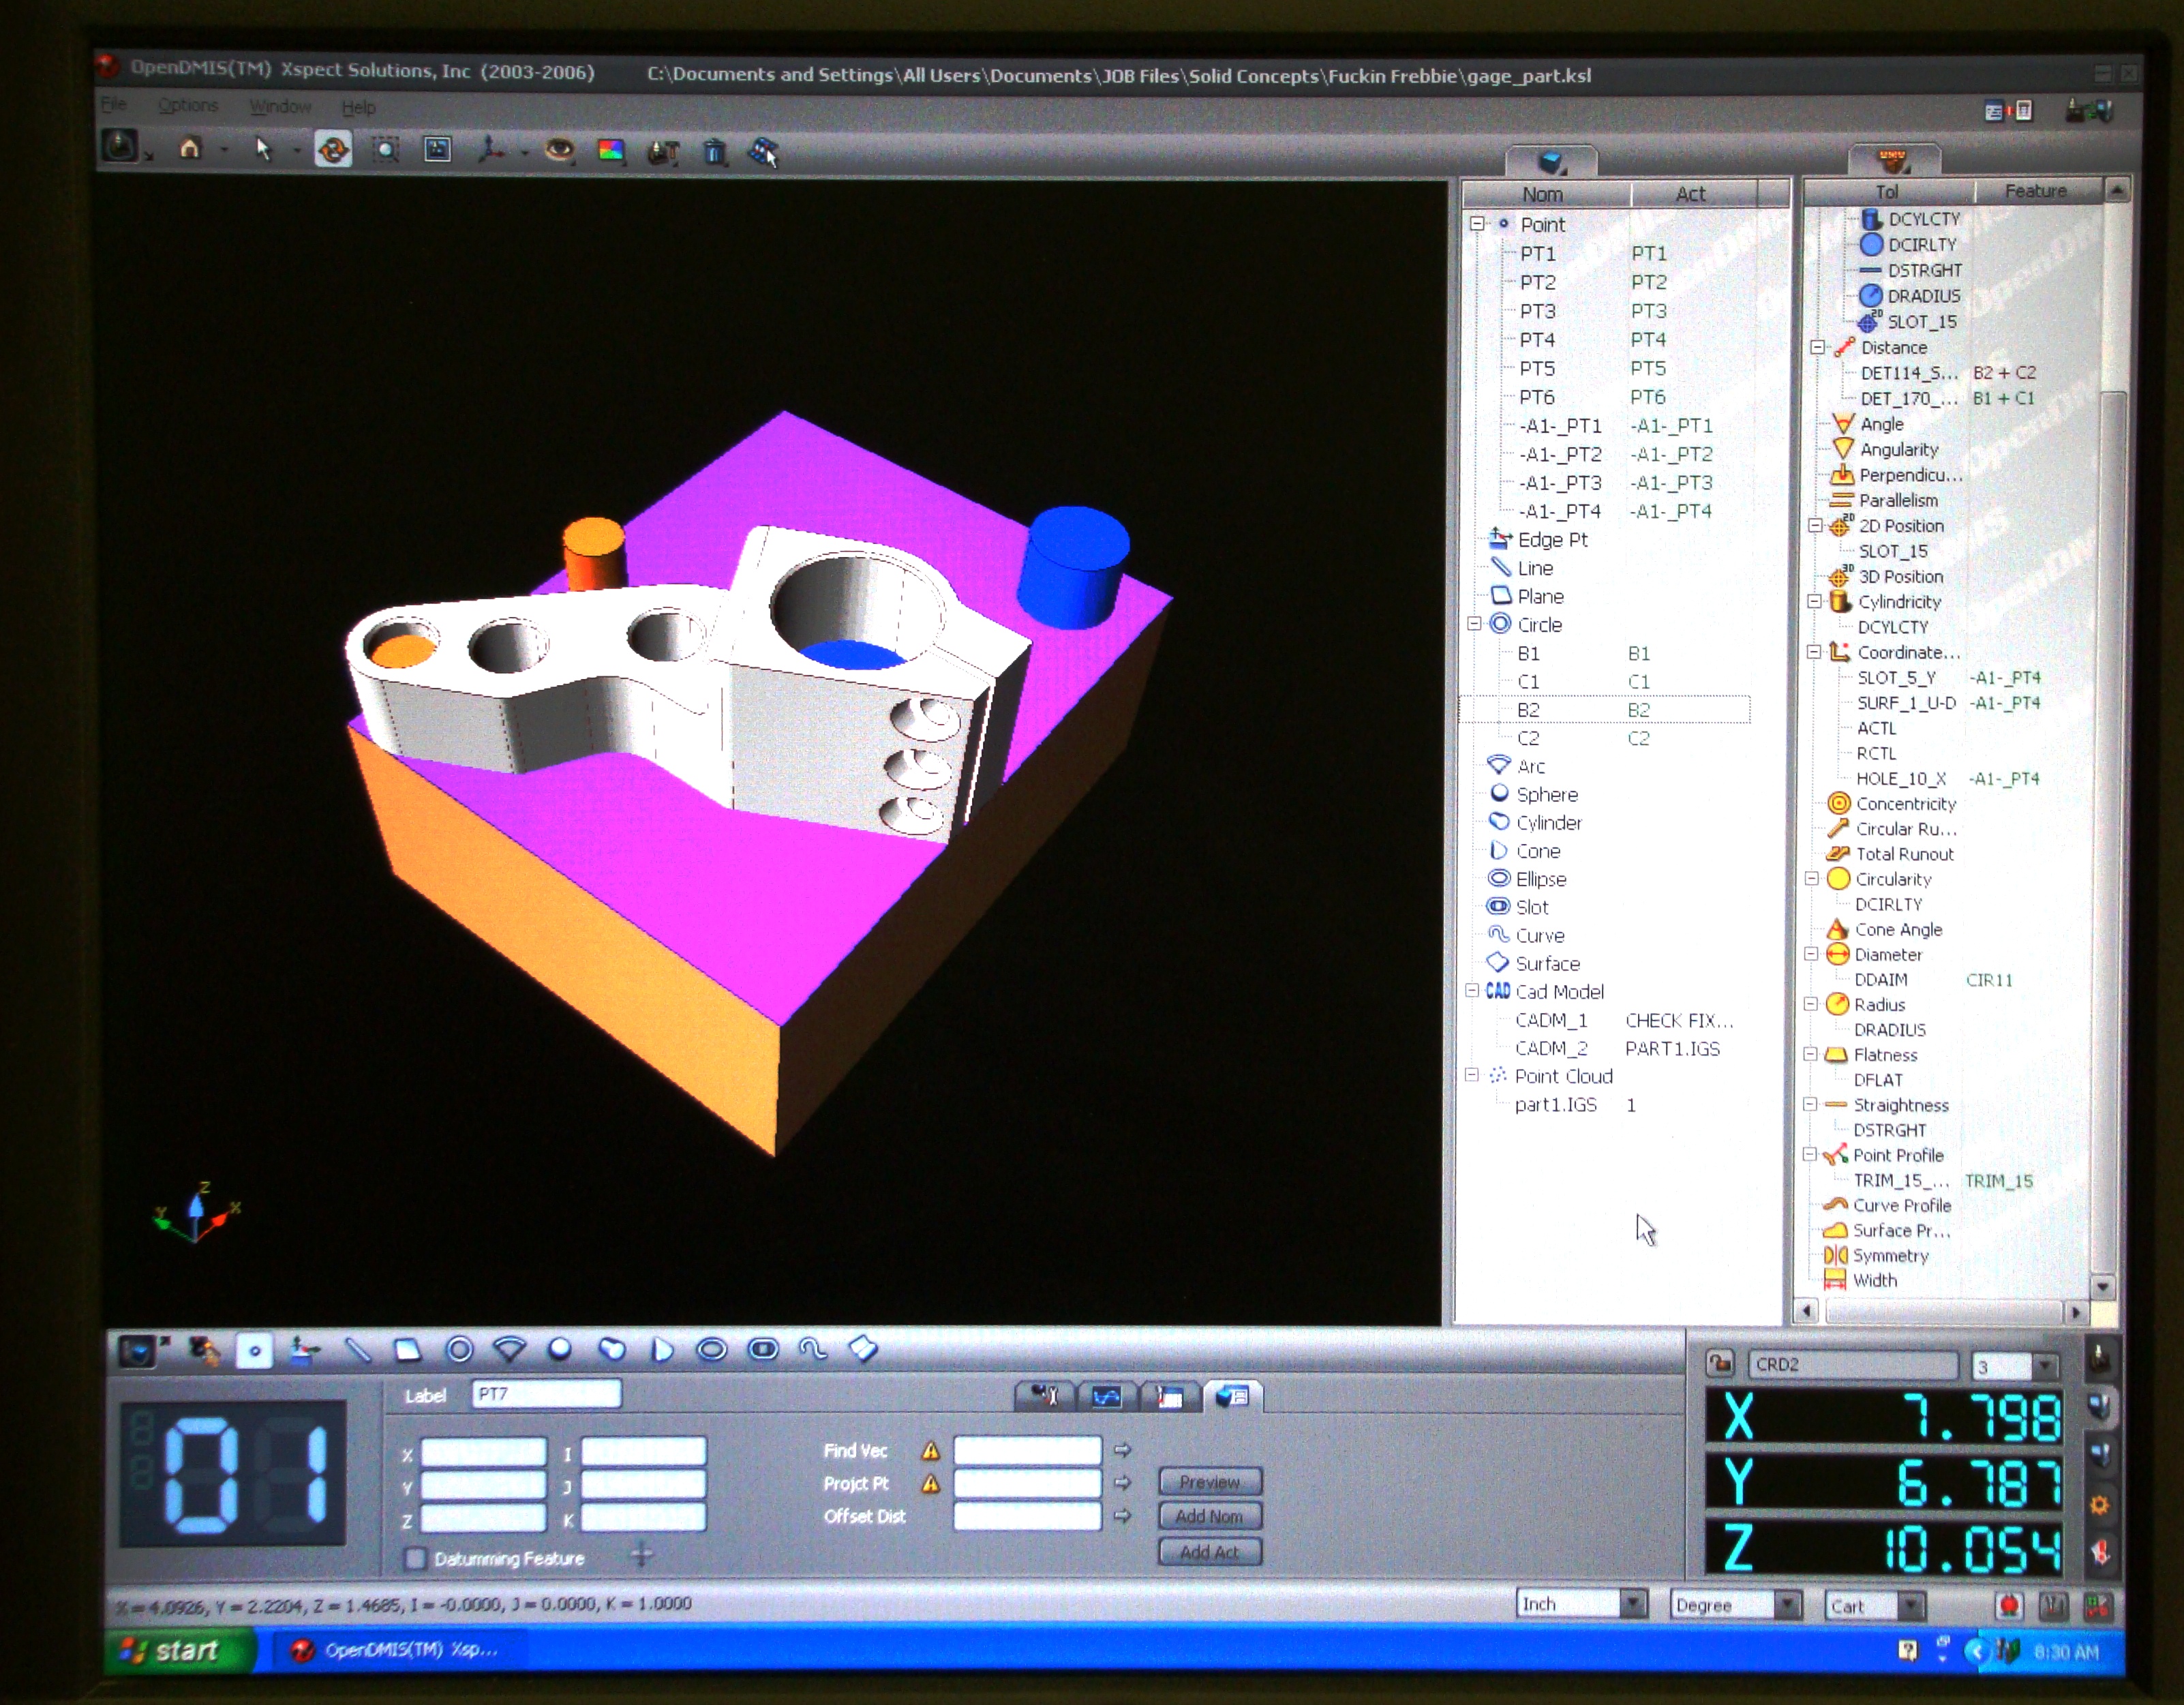Screen dimensions: 2184x1705
Task: Open the File menu
Action: 113,104
